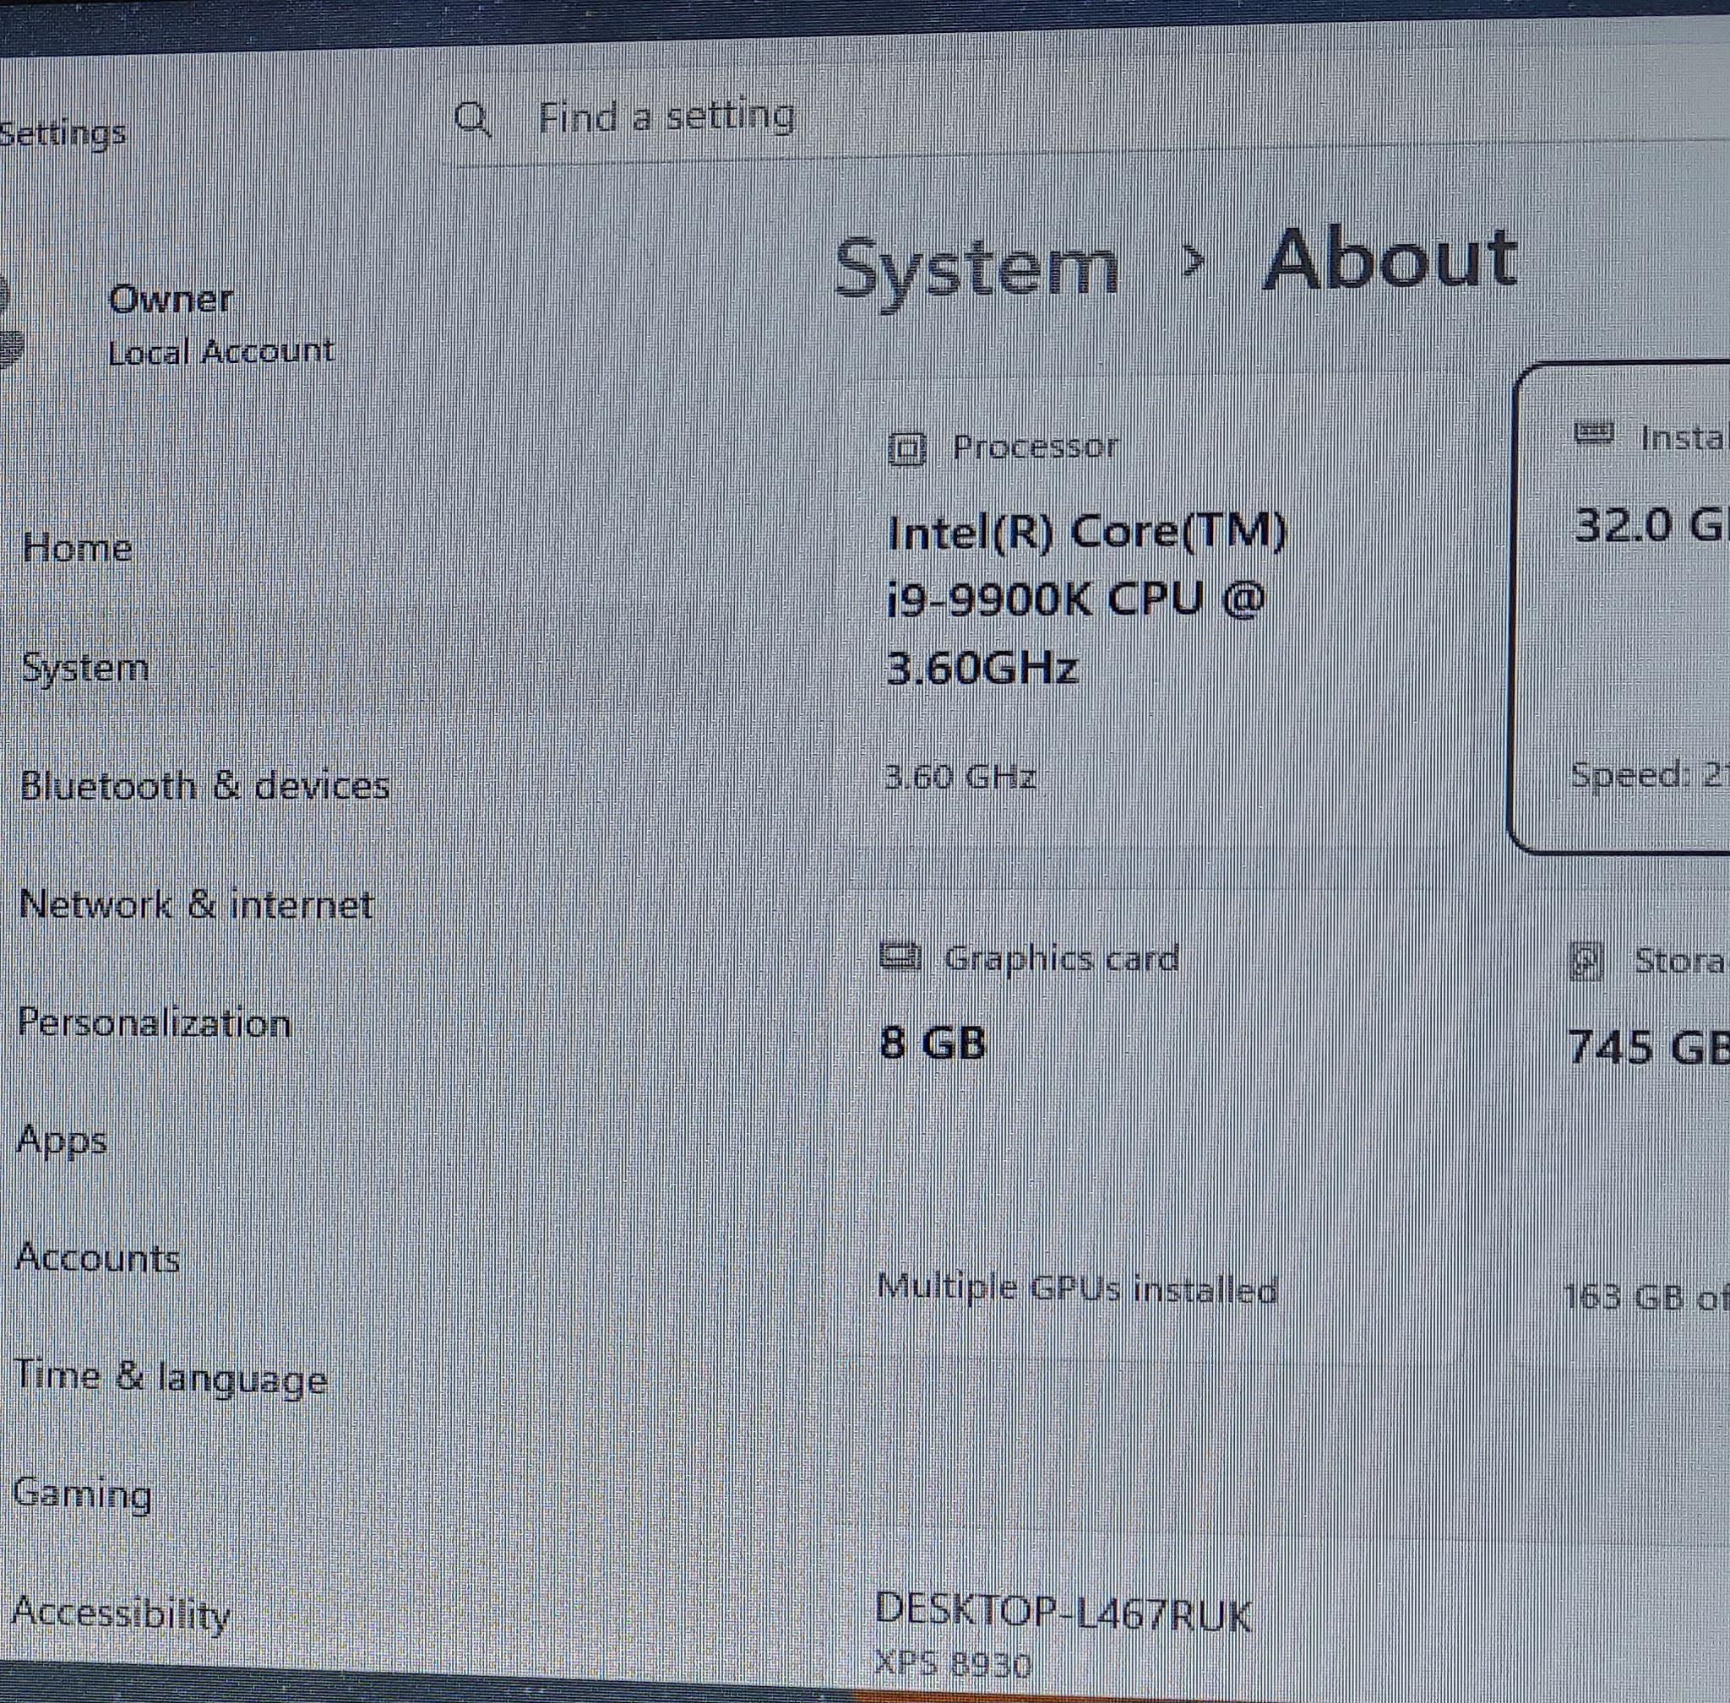1730x1703 pixels.
Task: Click the Installed RAM memory icon
Action: [x=1593, y=435]
